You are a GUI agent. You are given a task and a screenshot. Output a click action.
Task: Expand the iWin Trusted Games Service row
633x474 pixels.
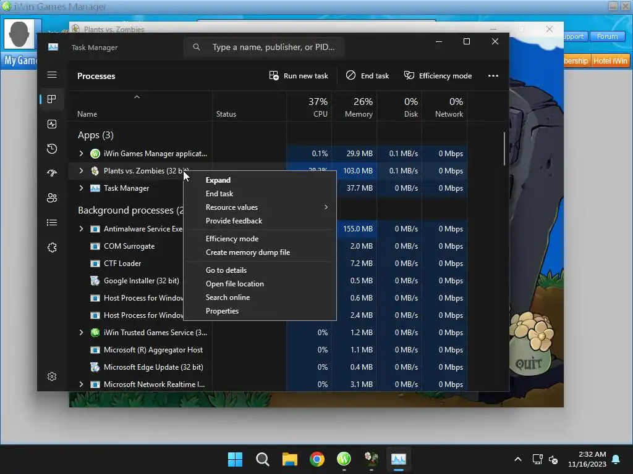click(x=81, y=333)
